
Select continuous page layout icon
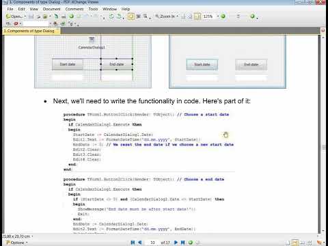click(295, 243)
